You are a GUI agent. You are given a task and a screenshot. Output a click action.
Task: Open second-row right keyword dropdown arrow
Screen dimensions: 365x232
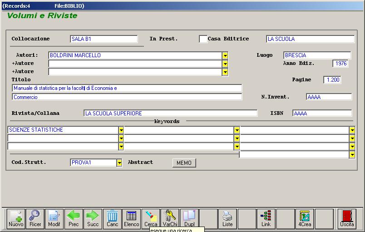point(352,138)
